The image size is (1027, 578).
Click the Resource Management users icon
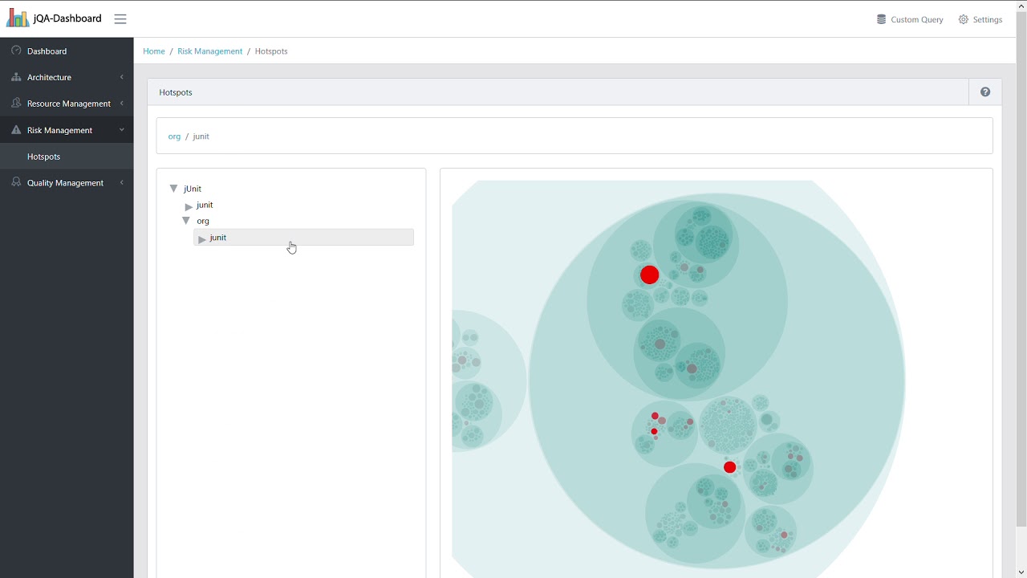tap(16, 104)
